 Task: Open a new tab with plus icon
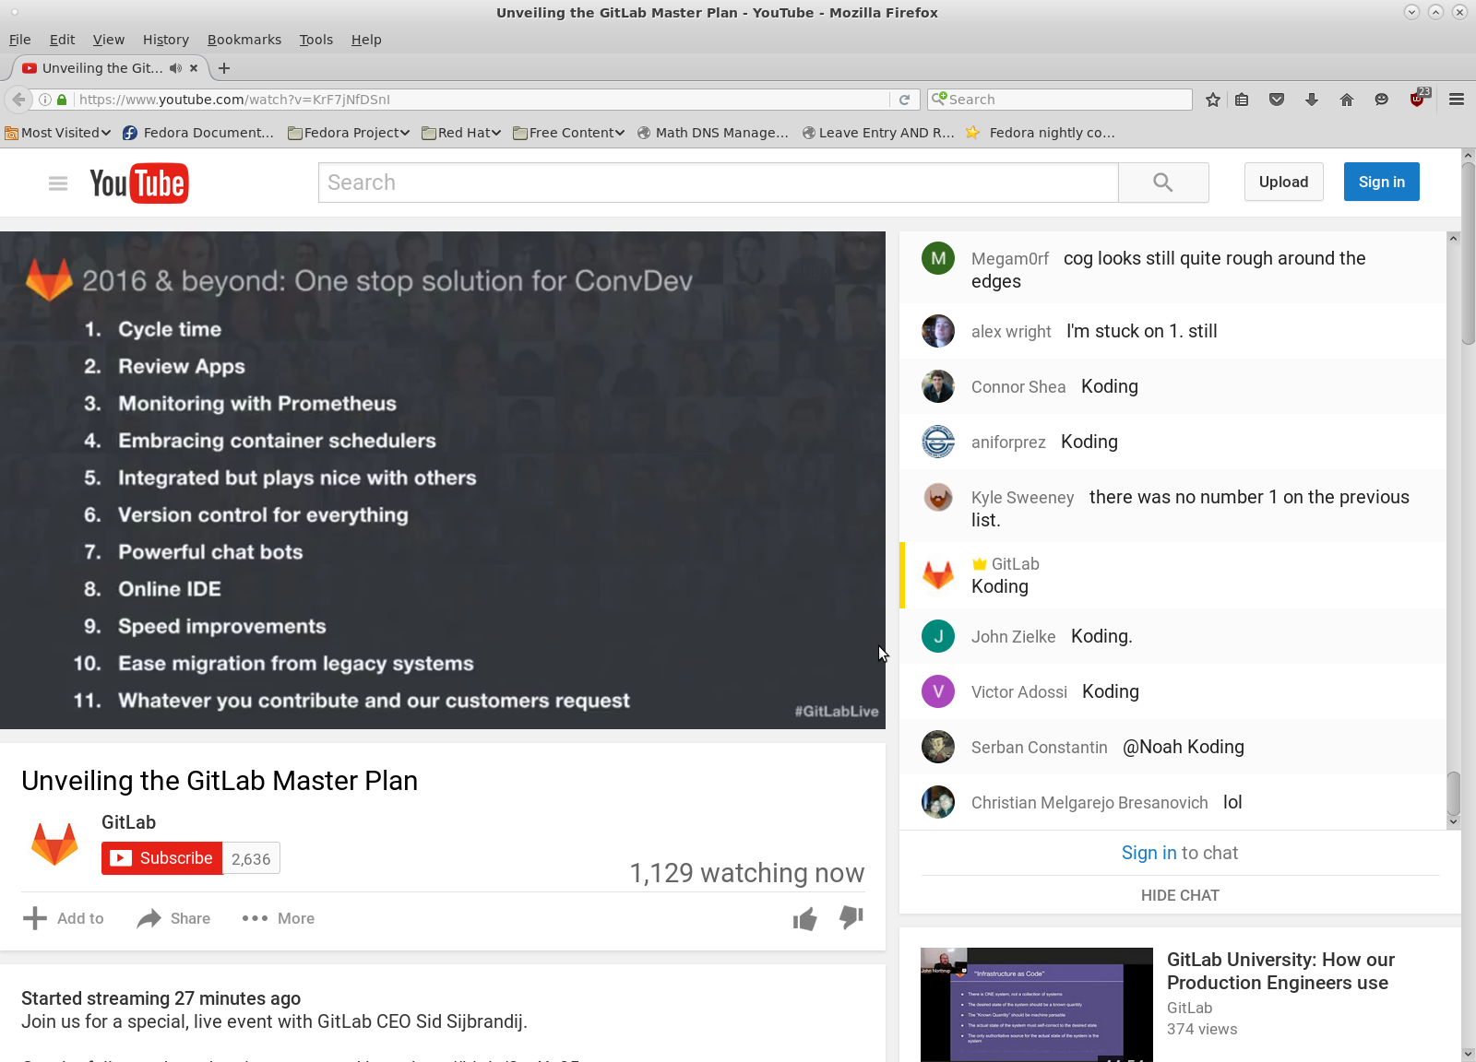(224, 68)
